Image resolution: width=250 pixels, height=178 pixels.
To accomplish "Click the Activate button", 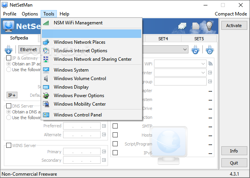I will coord(234,26).
